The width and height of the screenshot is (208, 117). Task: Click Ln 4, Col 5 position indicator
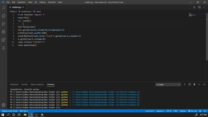[x=150, y=111]
